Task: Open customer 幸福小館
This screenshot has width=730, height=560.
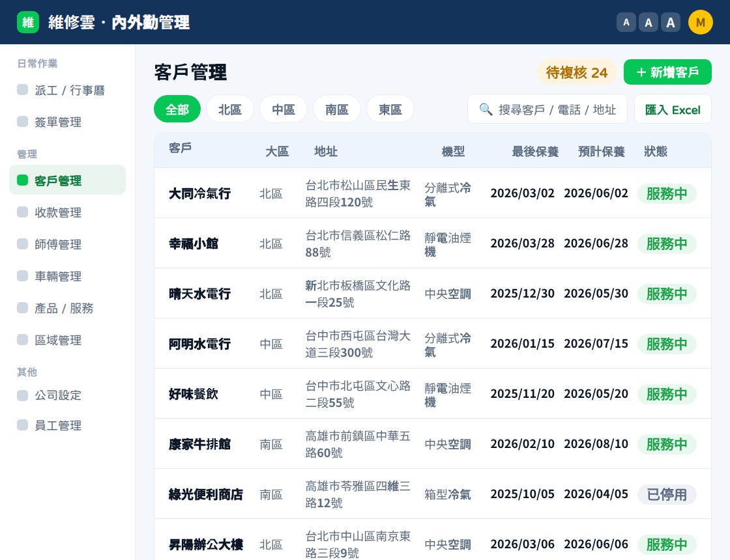Action: pos(194,244)
